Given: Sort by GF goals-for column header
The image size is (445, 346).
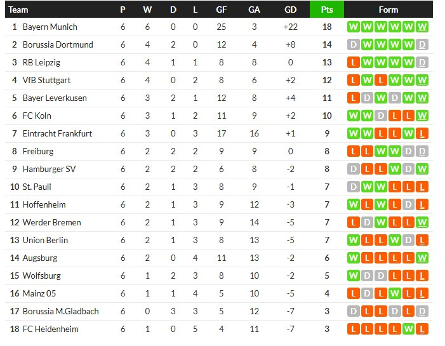Looking at the screenshot, I should pyautogui.click(x=221, y=10).
